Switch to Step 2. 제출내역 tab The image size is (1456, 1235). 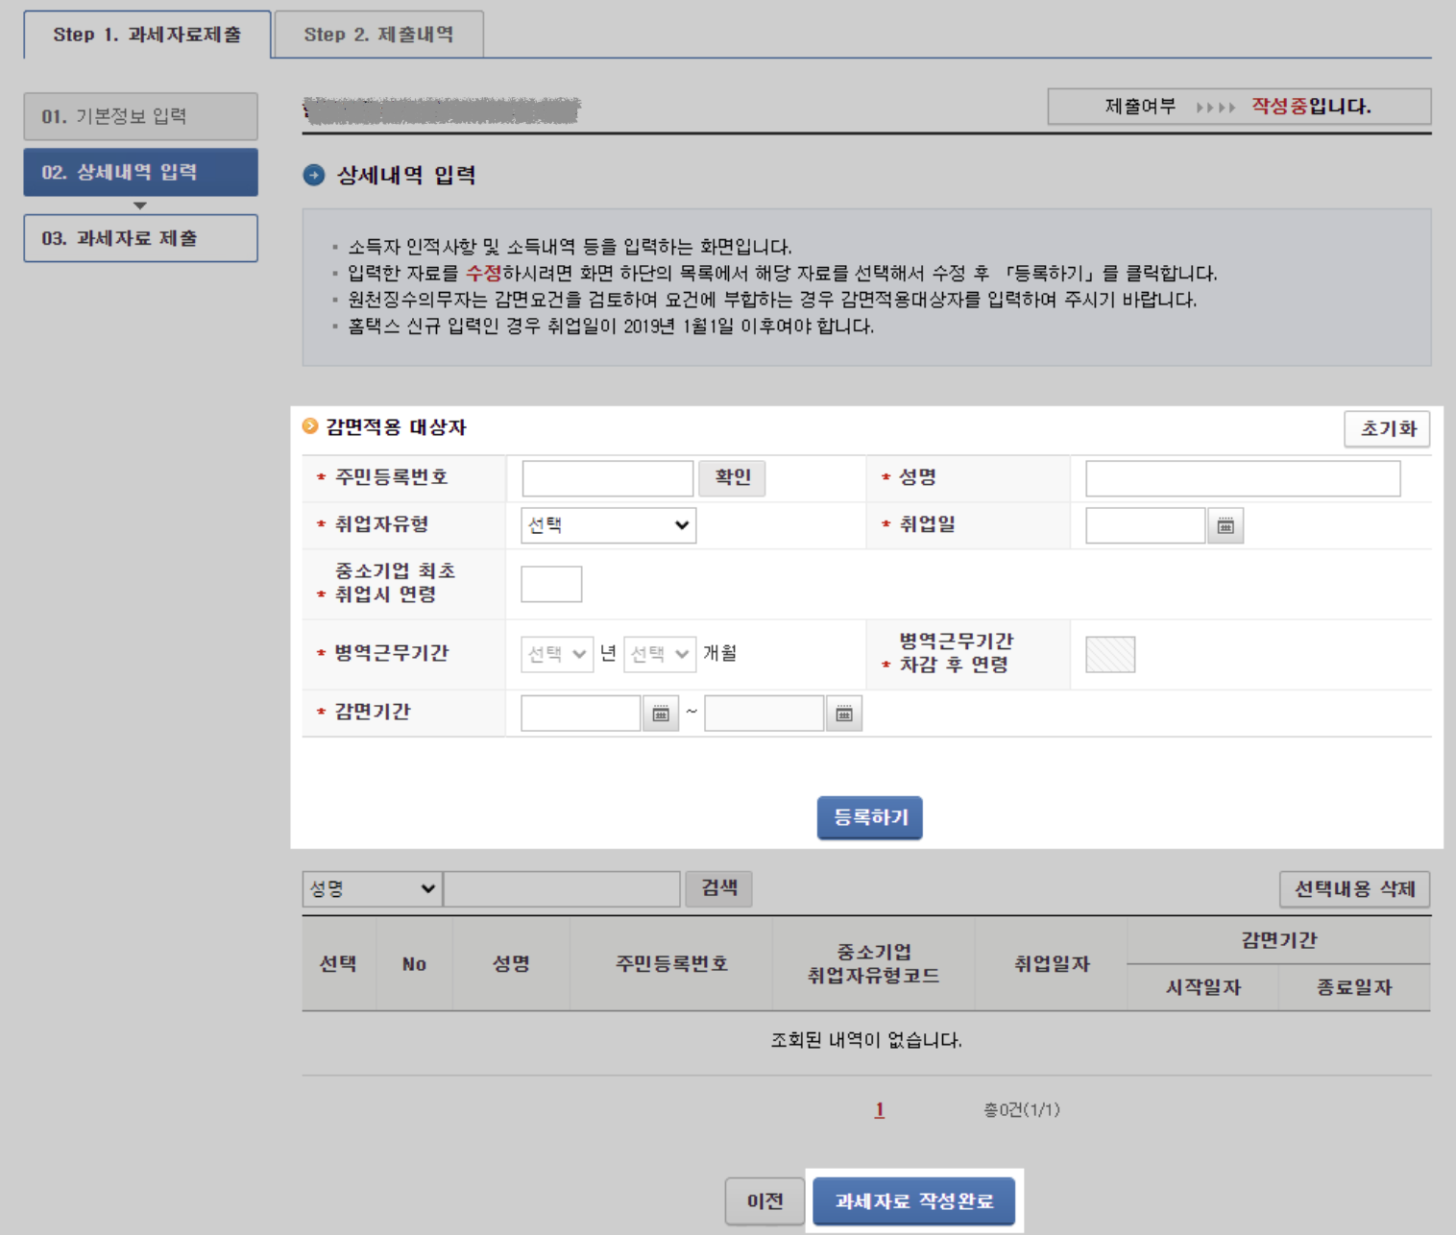tap(378, 35)
